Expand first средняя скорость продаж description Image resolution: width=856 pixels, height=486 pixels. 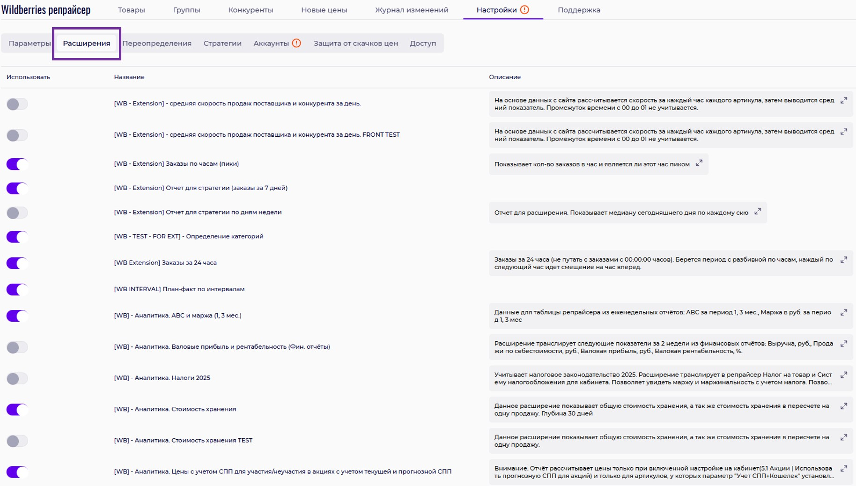click(843, 101)
